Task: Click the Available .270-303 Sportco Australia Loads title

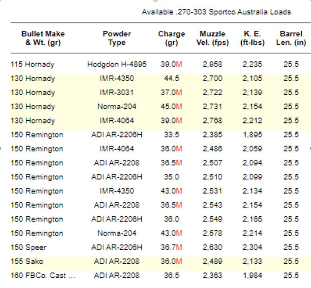Action: point(216,12)
